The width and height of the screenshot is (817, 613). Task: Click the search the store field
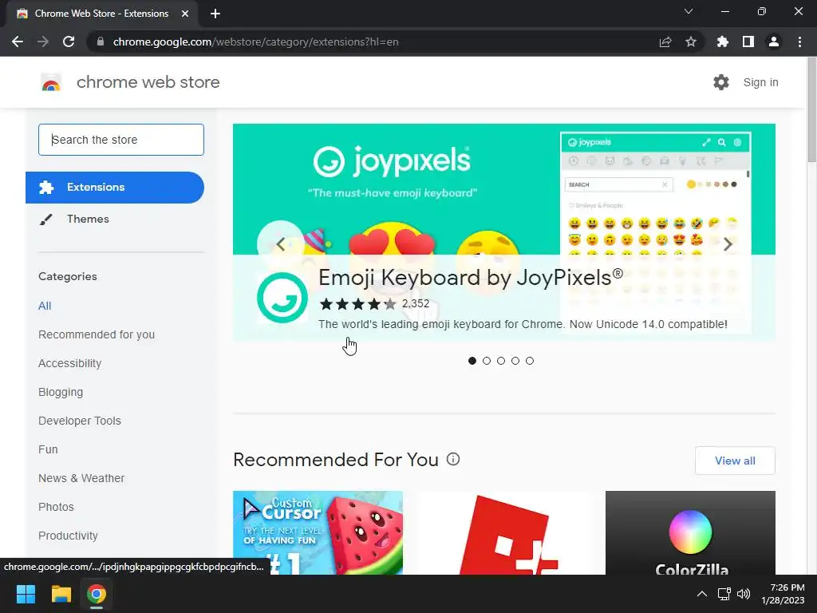[x=121, y=140]
